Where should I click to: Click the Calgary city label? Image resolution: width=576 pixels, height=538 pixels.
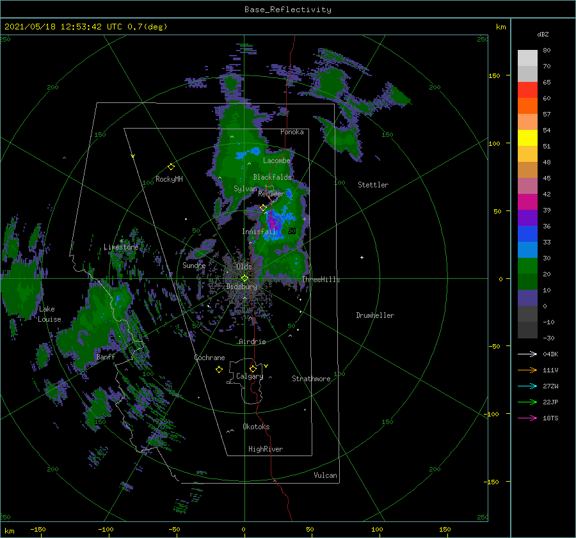pos(250,376)
